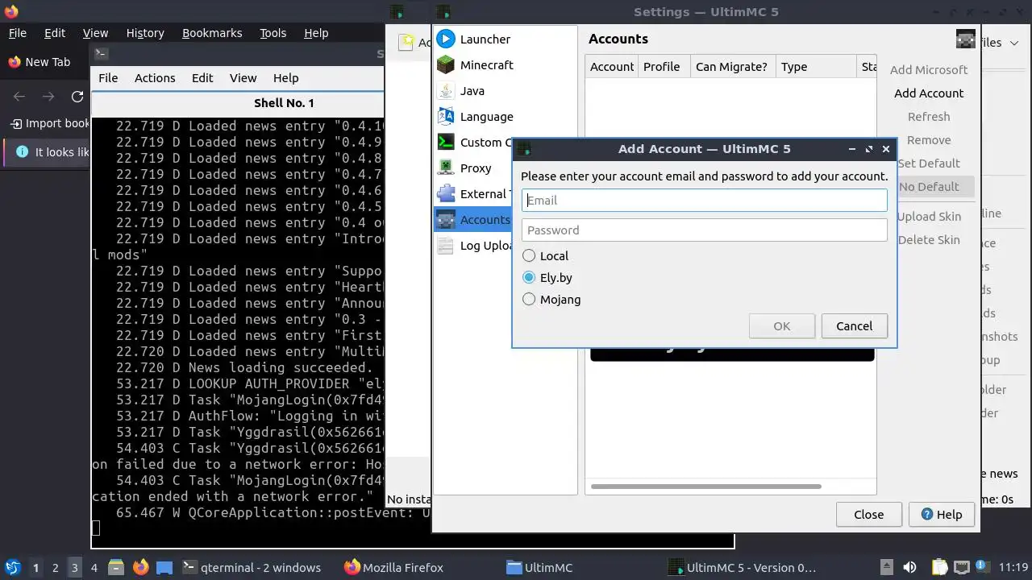1032x580 pixels.
Task: Click the Steve head profile icon
Action: click(x=965, y=39)
